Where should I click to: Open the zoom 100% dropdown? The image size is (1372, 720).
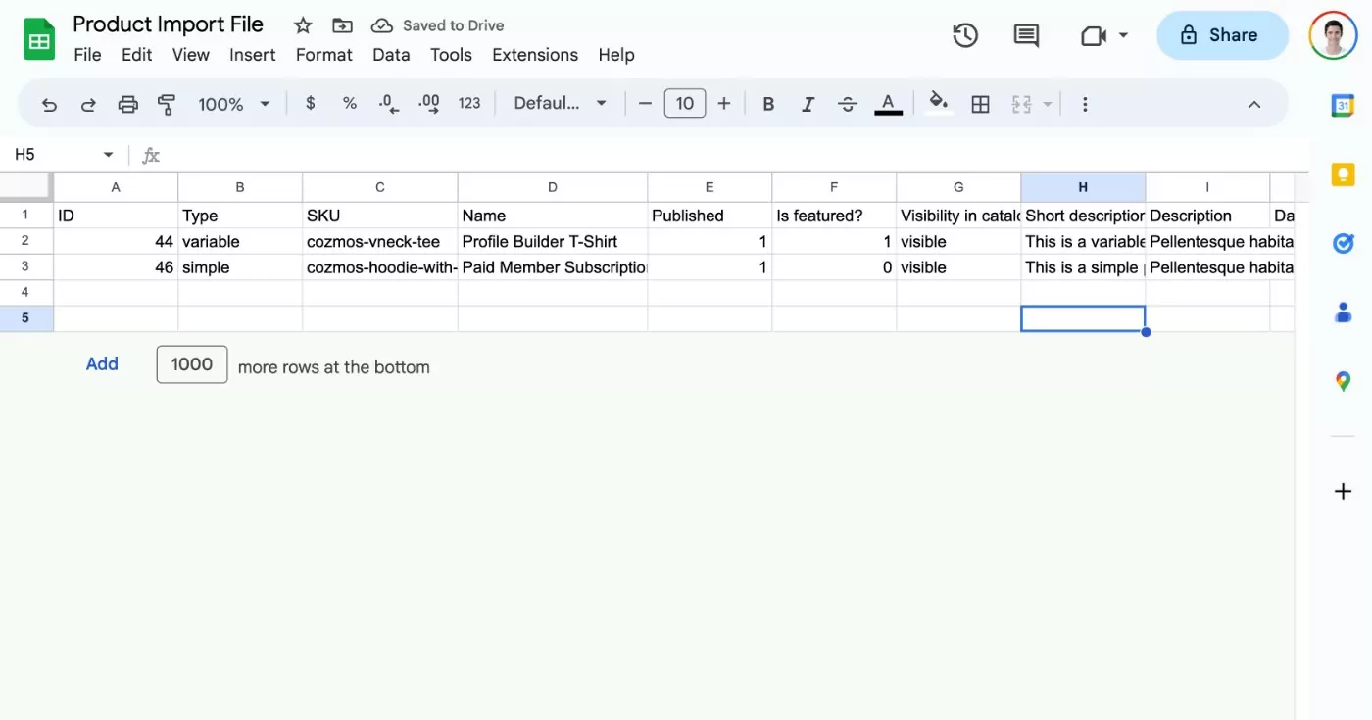tap(234, 104)
